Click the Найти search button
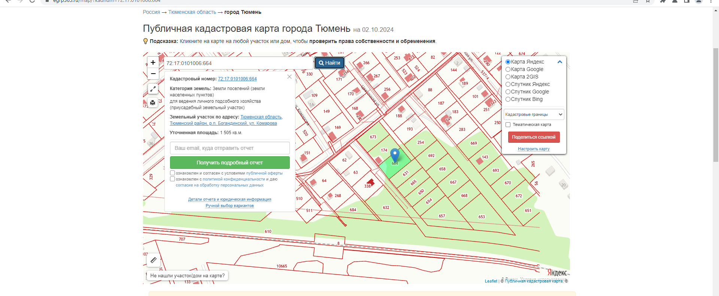This screenshot has width=719, height=296. click(330, 63)
